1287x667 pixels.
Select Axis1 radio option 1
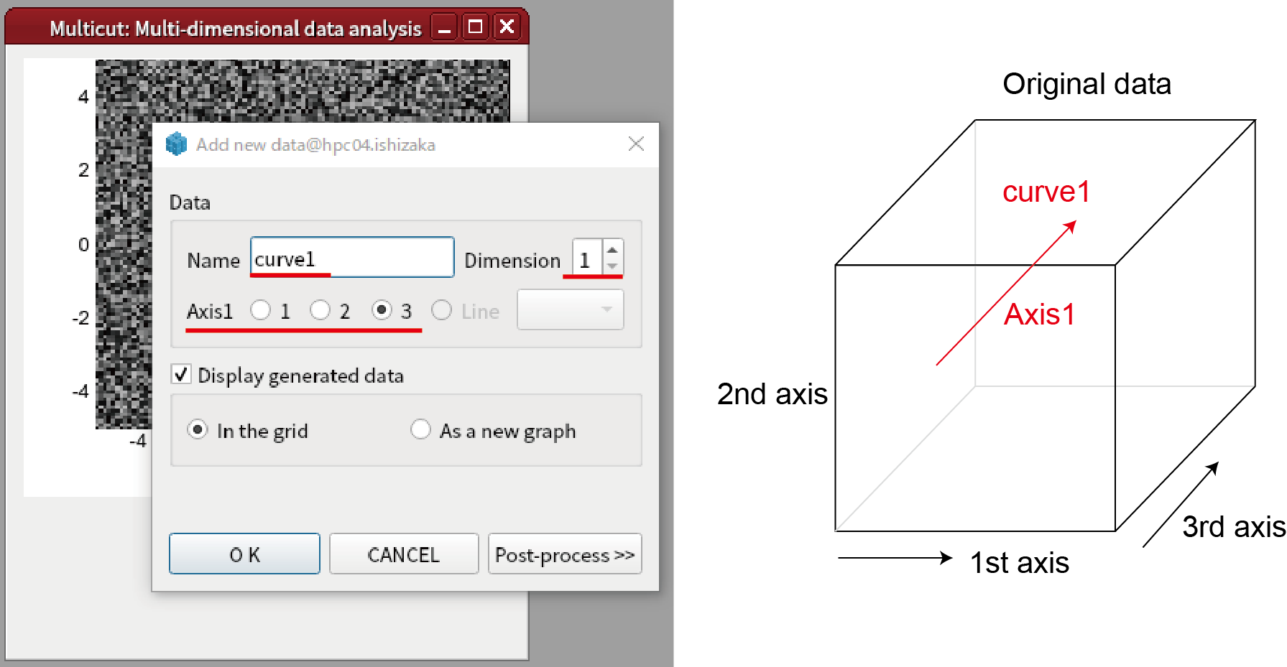(260, 310)
